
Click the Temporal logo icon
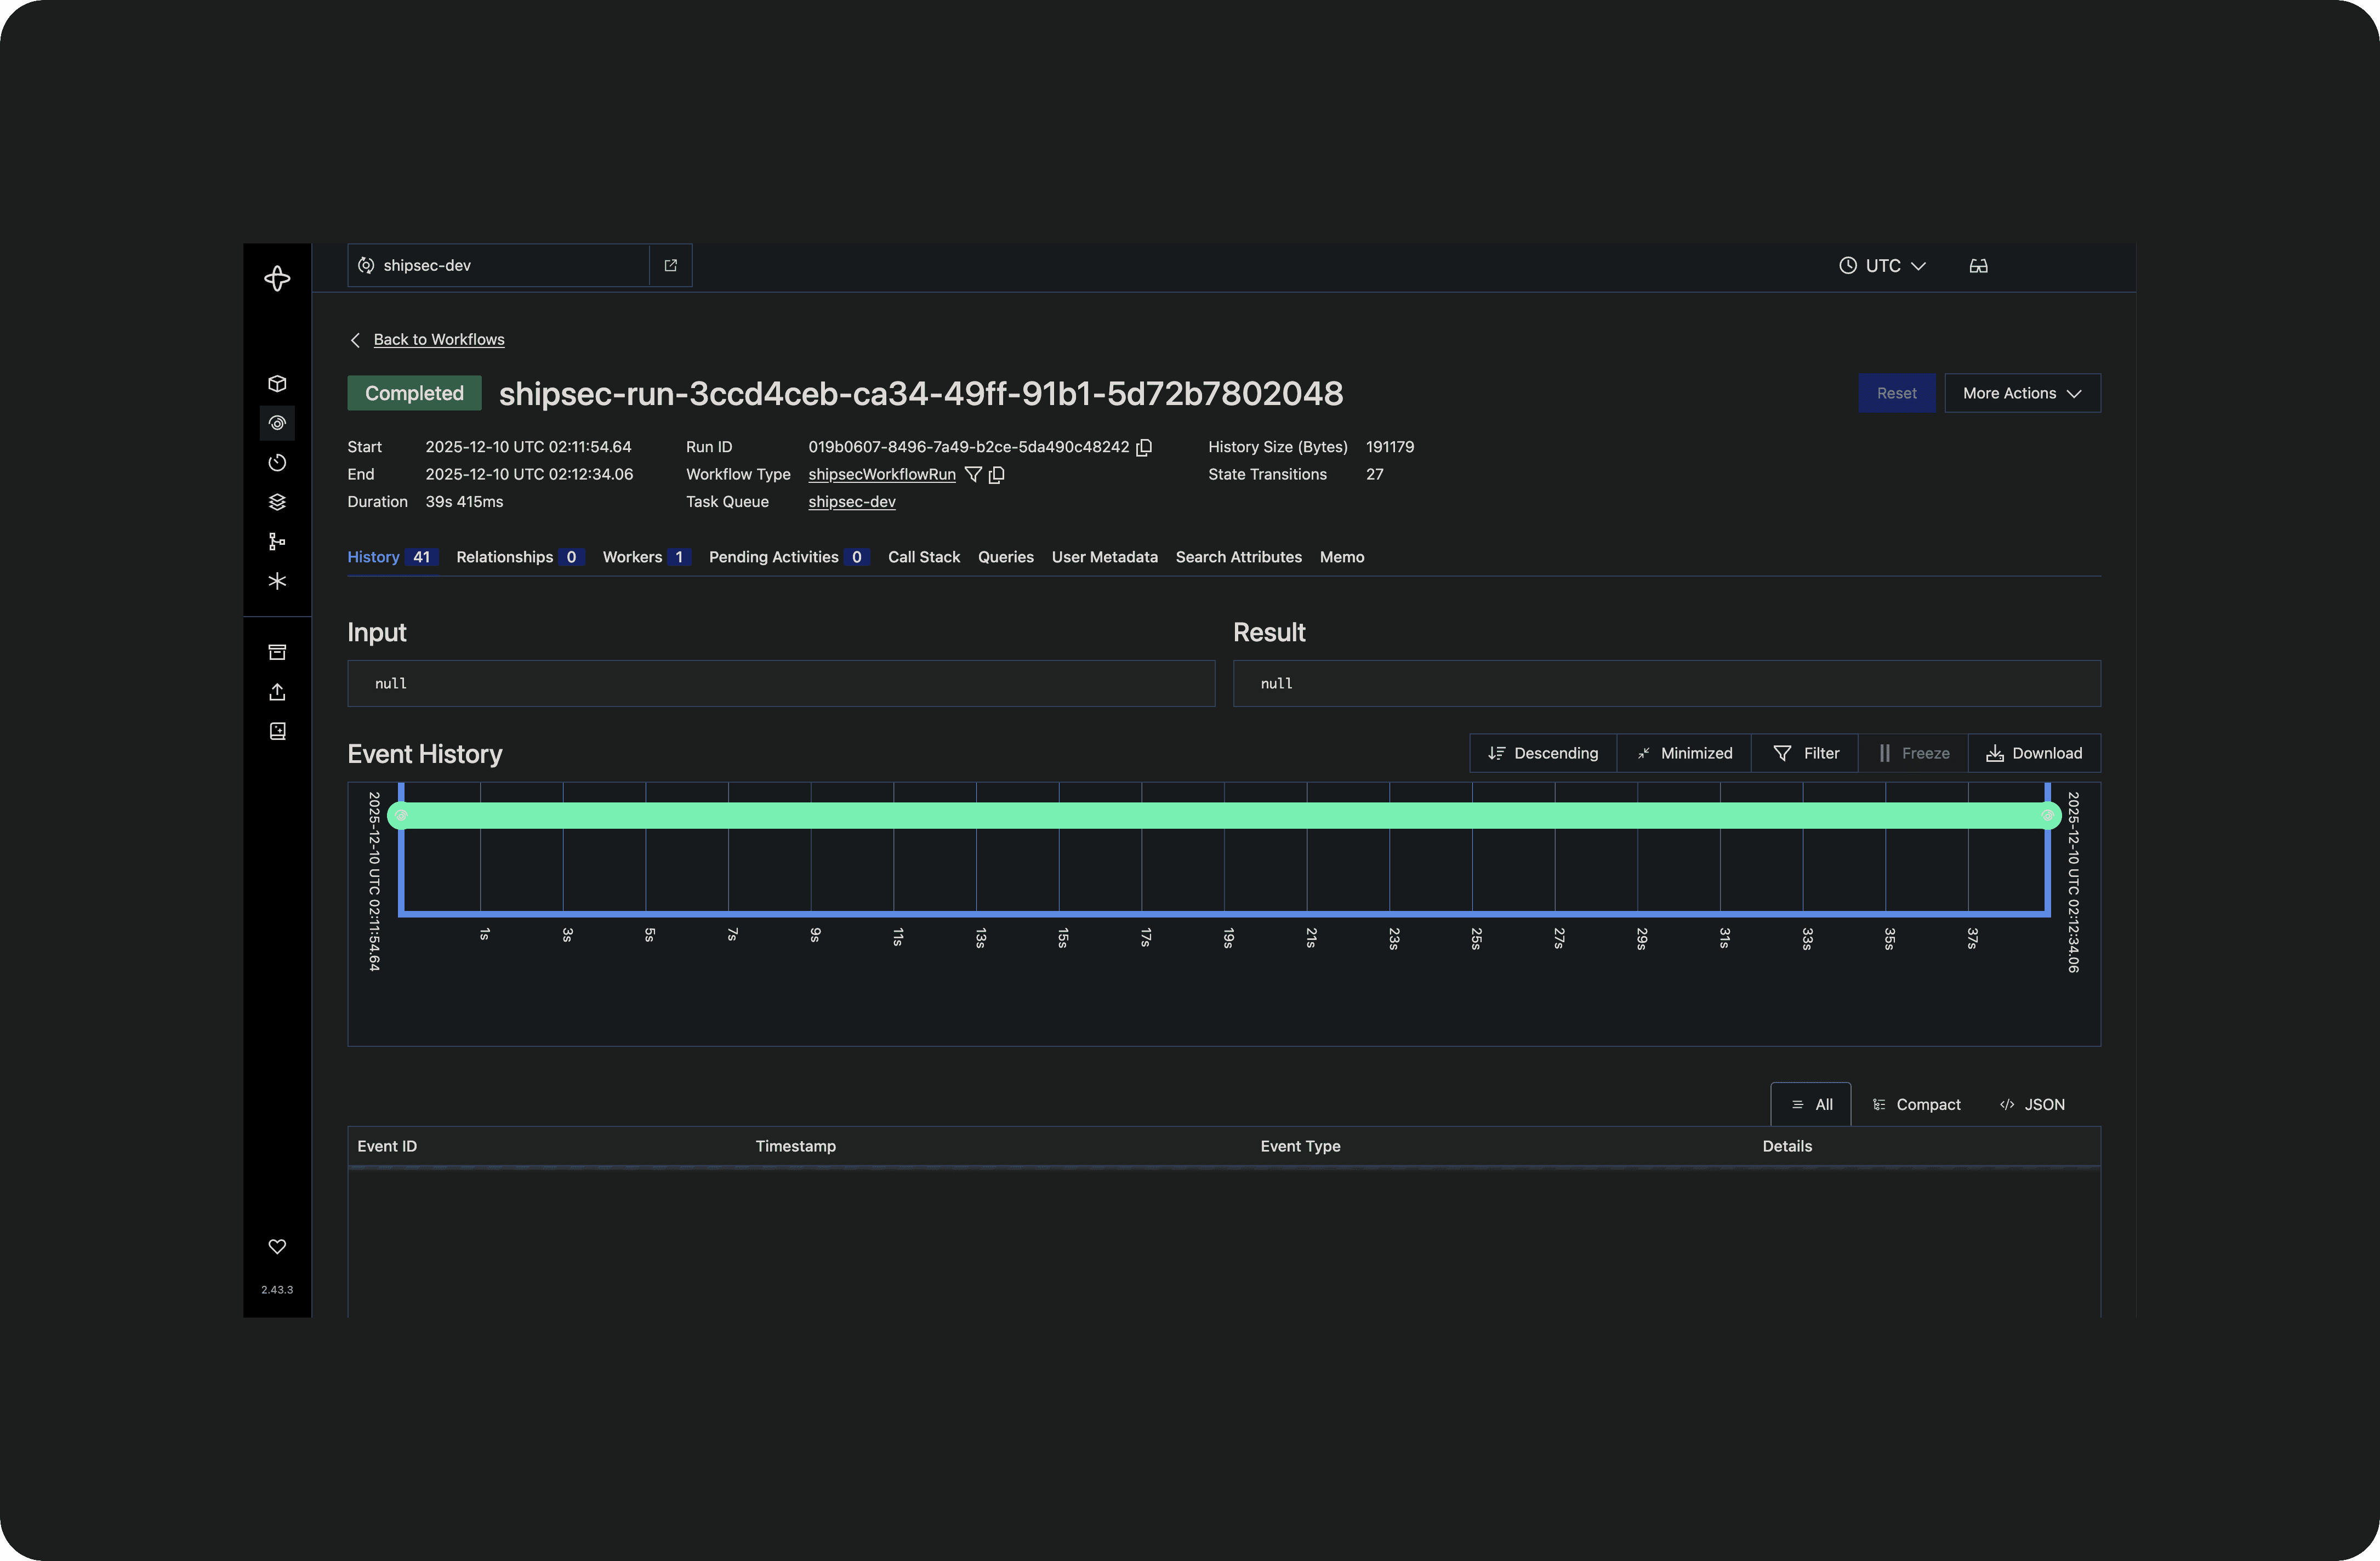click(277, 278)
